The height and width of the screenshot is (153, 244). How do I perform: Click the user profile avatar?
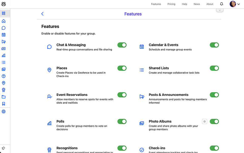pyautogui.click(x=233, y=4)
